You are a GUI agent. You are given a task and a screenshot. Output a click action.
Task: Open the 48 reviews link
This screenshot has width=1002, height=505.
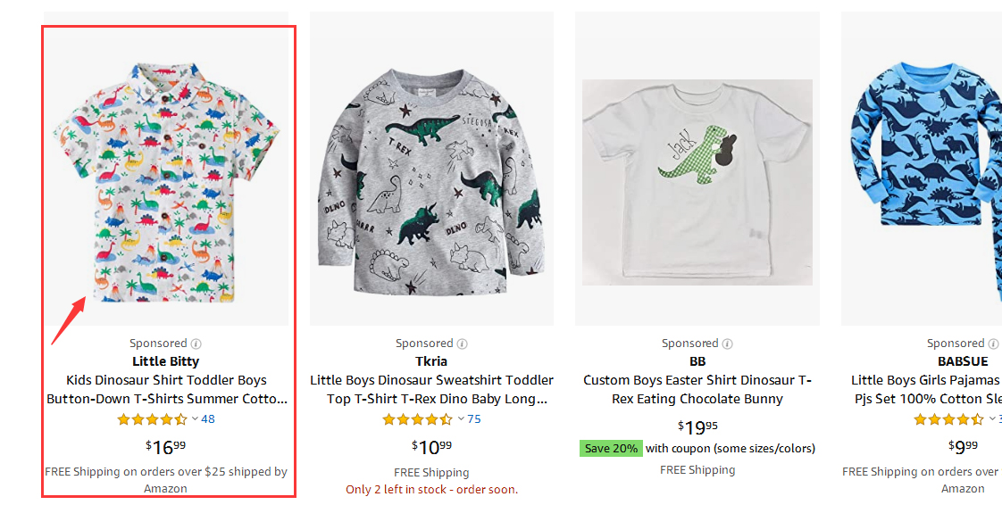[x=208, y=419]
